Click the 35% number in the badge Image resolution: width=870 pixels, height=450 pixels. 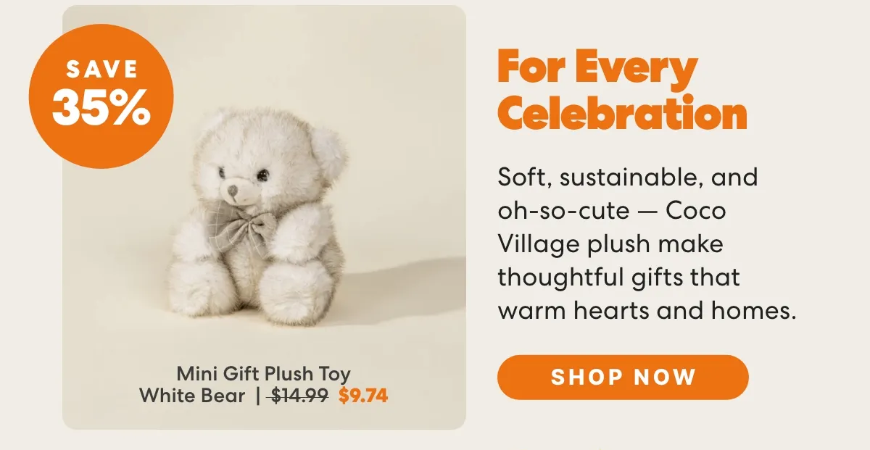click(101, 109)
